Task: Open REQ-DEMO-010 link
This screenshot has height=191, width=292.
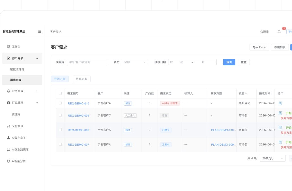Action: click(x=78, y=104)
